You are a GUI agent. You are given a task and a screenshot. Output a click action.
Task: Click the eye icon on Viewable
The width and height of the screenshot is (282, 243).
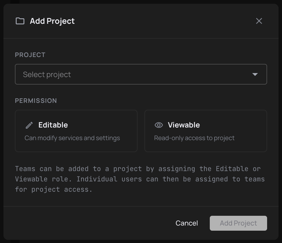159,125
